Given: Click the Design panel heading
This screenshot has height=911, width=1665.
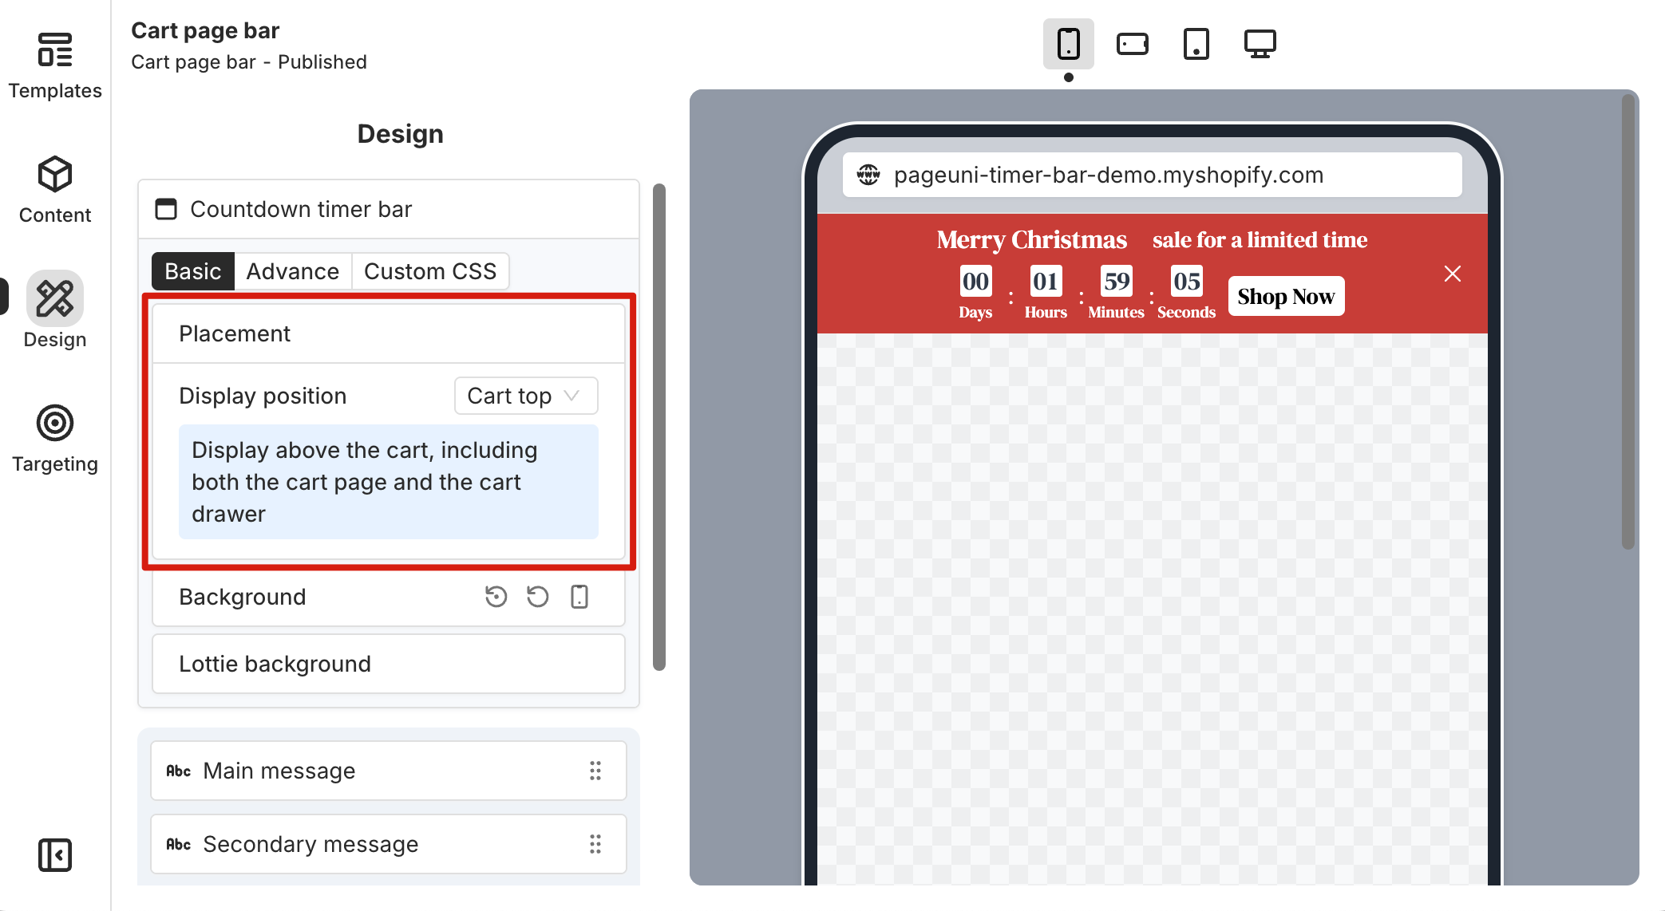Looking at the screenshot, I should coord(400,134).
